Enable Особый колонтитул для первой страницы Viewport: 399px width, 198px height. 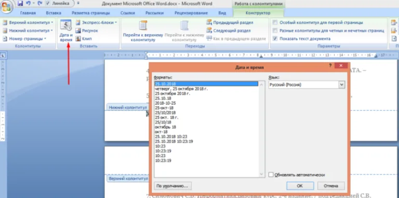click(275, 23)
